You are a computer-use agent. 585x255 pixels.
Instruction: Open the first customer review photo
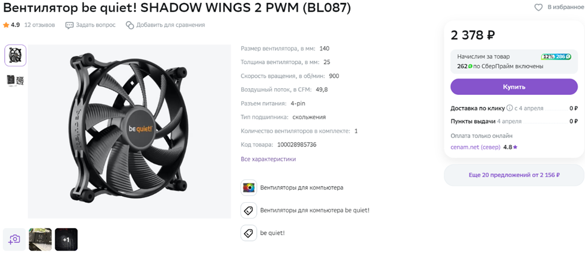40,239
